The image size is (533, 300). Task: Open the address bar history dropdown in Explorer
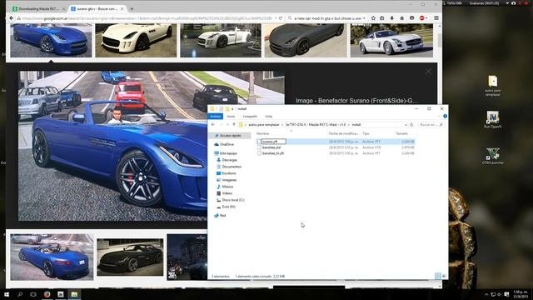click(x=406, y=125)
